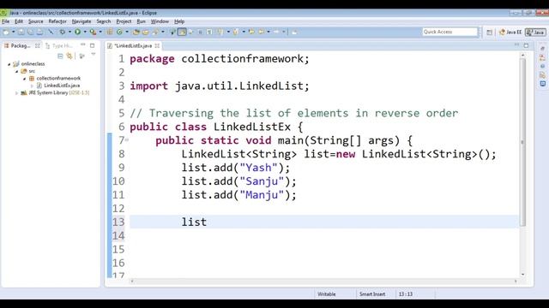Expand the JRE System Library node
This screenshot has width=549, height=308.
(16, 93)
